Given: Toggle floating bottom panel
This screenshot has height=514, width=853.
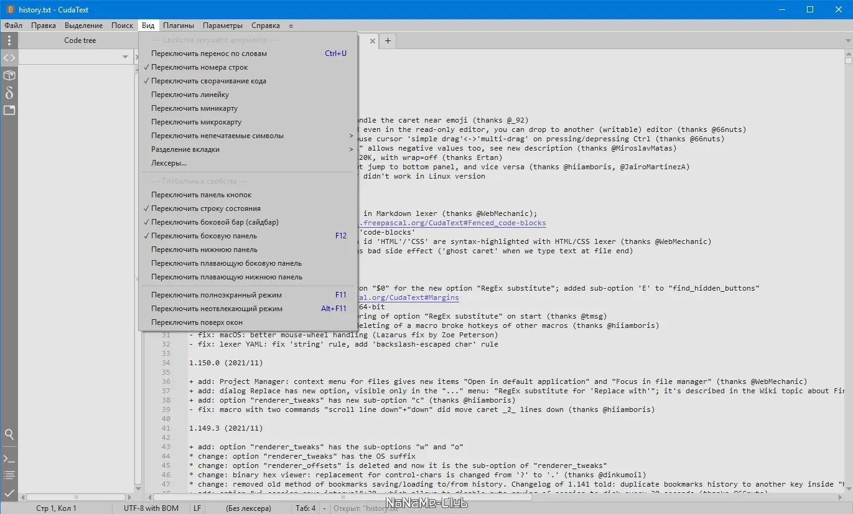Looking at the screenshot, I should pos(248,277).
